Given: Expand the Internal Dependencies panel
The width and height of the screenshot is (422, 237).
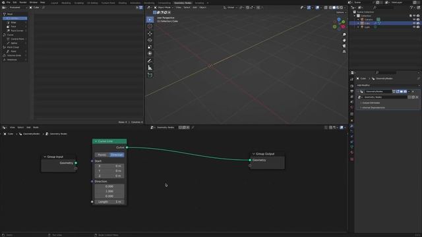Looking at the screenshot, I should [x=373, y=108].
